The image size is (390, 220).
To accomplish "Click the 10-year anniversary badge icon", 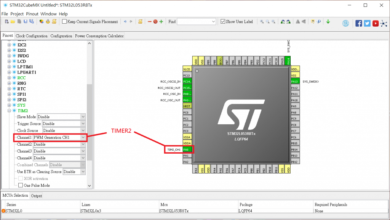I will (345, 23).
